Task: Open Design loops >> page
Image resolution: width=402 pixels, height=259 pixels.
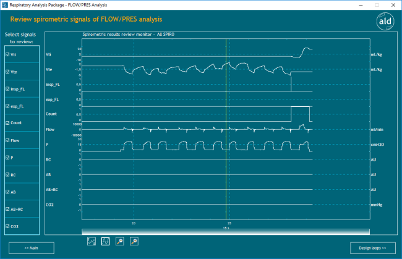Action: click(x=372, y=248)
